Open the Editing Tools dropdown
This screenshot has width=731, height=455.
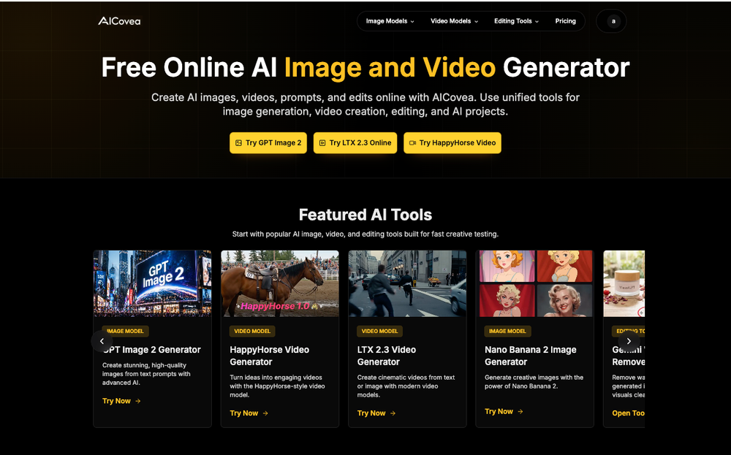tap(516, 21)
